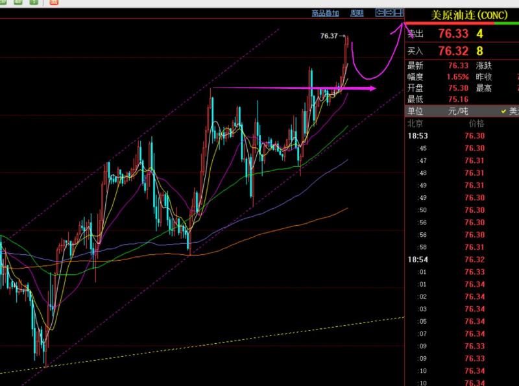The image size is (519, 386).
Task: Click the 北京 time column header
Action: pos(415,123)
